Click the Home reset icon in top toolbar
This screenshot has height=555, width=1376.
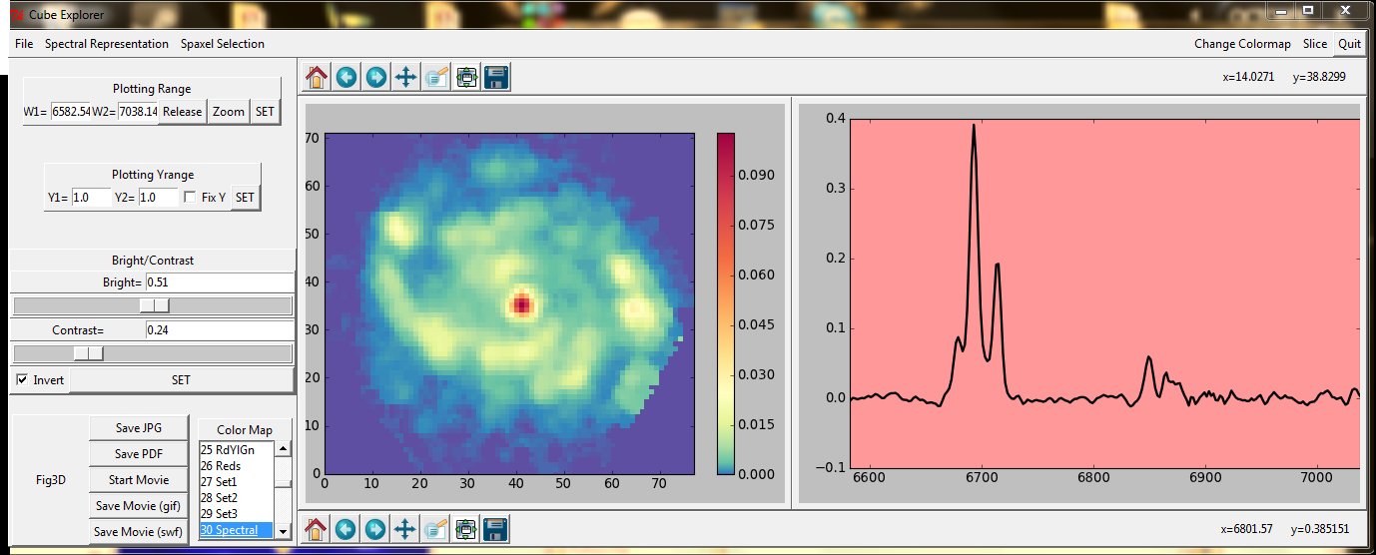pyautogui.click(x=317, y=78)
